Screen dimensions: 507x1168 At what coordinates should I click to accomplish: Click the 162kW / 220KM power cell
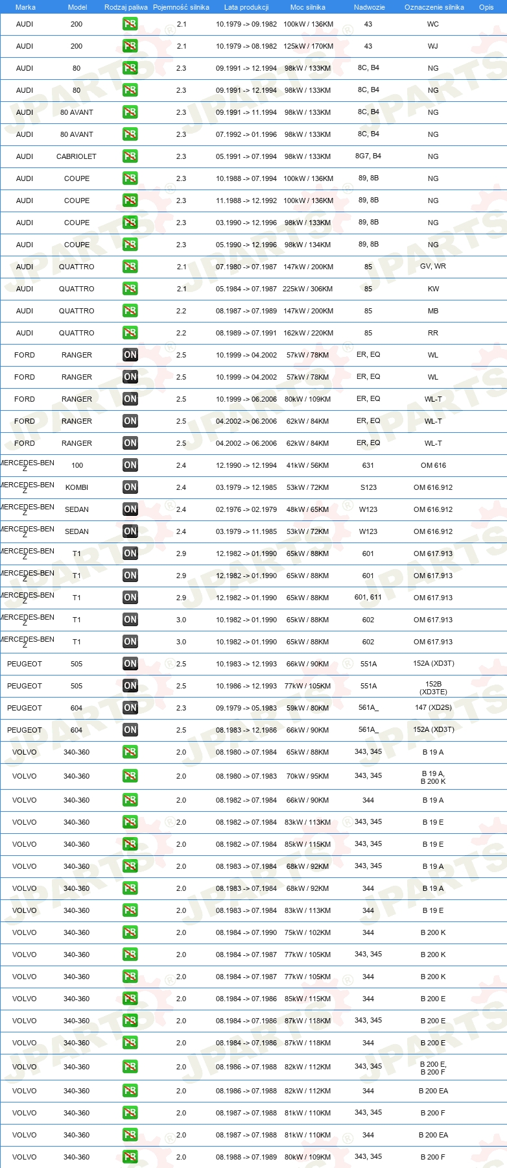[309, 333]
